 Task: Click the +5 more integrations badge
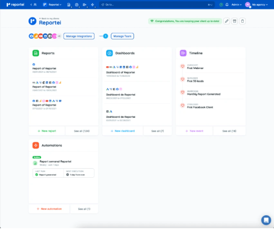click(x=59, y=36)
